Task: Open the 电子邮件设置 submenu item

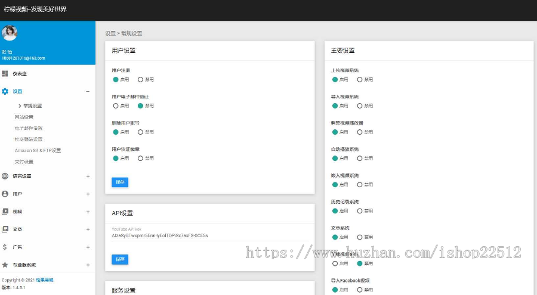Action: click(x=29, y=128)
